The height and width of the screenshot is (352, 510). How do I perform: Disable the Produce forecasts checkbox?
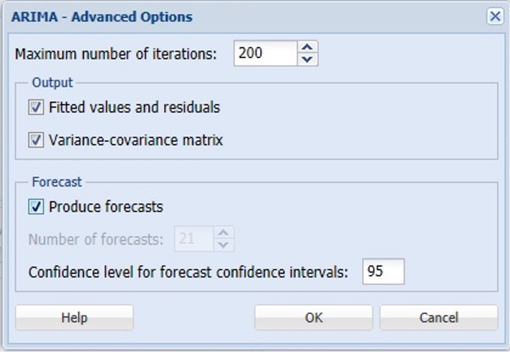[x=36, y=207]
